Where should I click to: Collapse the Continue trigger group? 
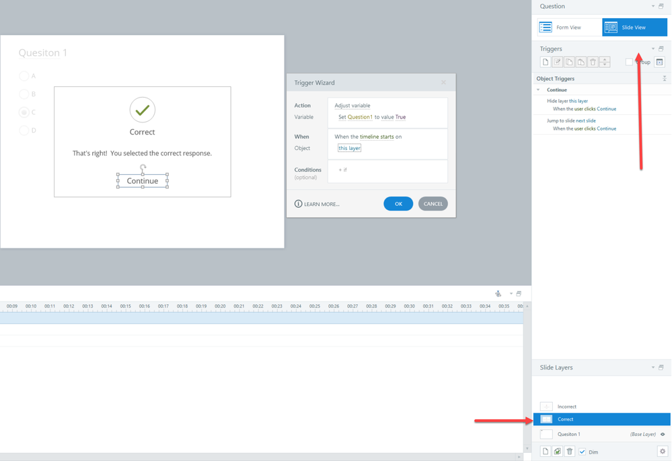538,90
